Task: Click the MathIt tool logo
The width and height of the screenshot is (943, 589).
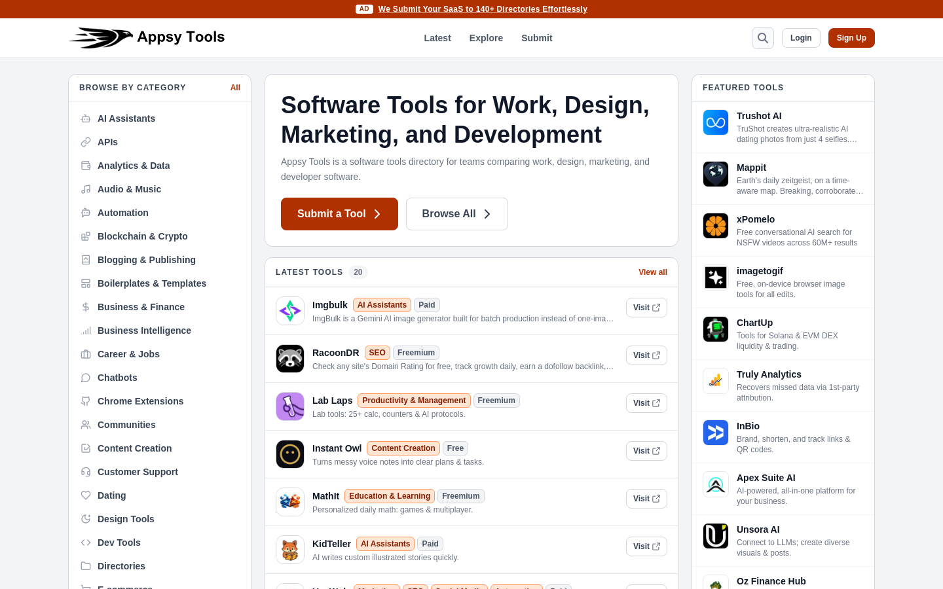Action: click(290, 502)
